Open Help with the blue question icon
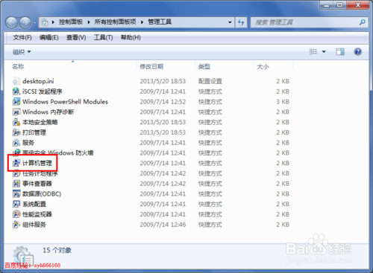 357,51
